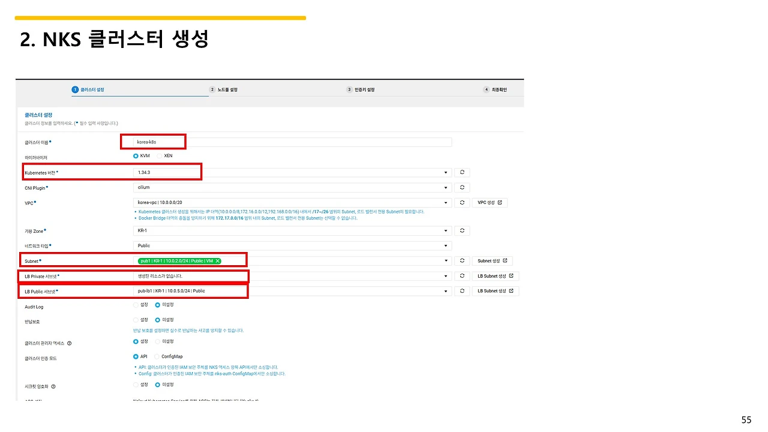Select the KVM hypervisor option
Screen dimensions: 768x432
coord(136,156)
